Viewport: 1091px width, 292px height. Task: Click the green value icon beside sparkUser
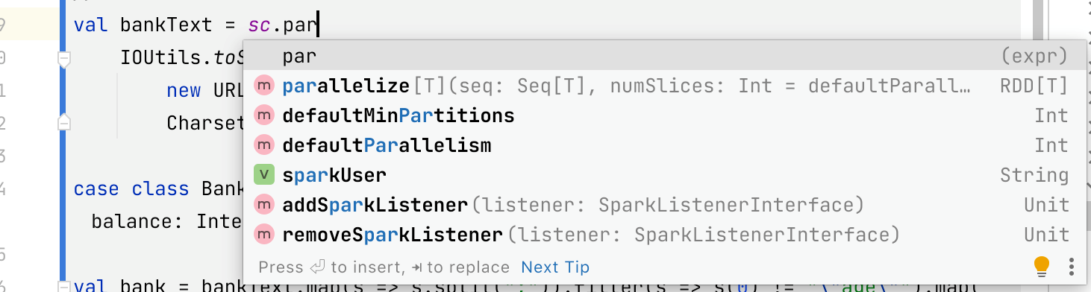[x=264, y=175]
